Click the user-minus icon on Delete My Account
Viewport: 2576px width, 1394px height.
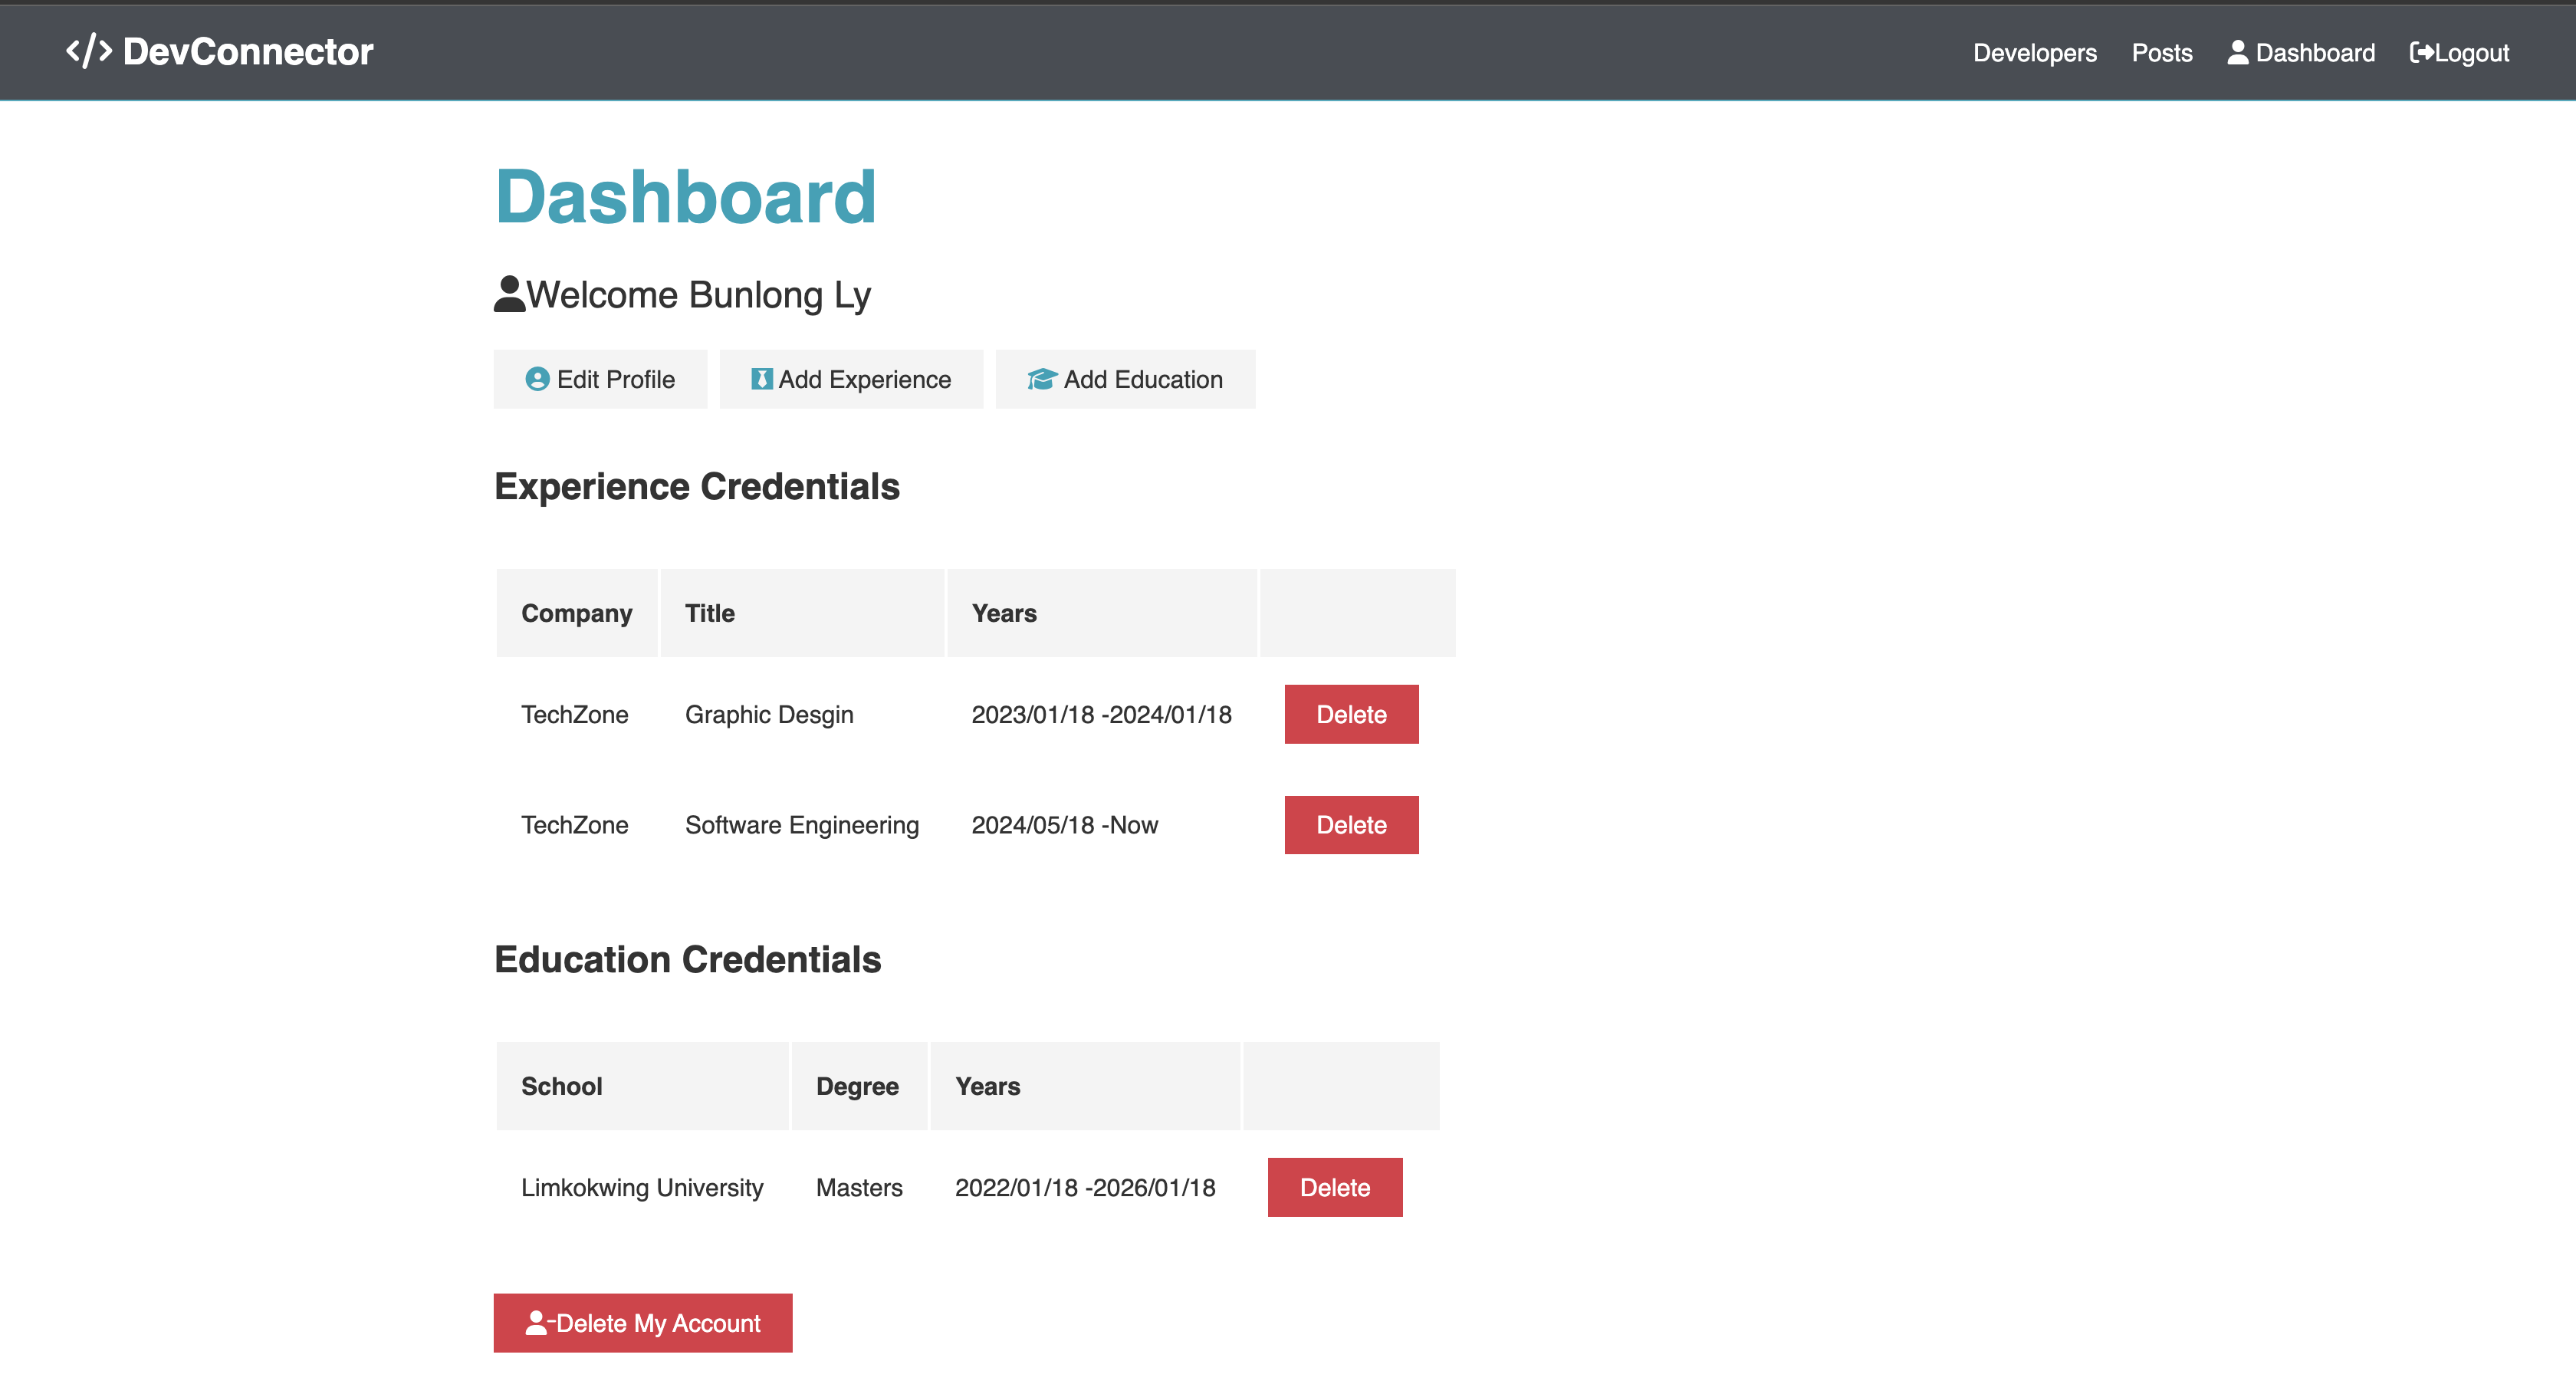(x=538, y=1323)
